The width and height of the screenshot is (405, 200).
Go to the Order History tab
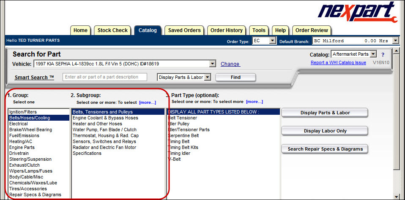226,30
